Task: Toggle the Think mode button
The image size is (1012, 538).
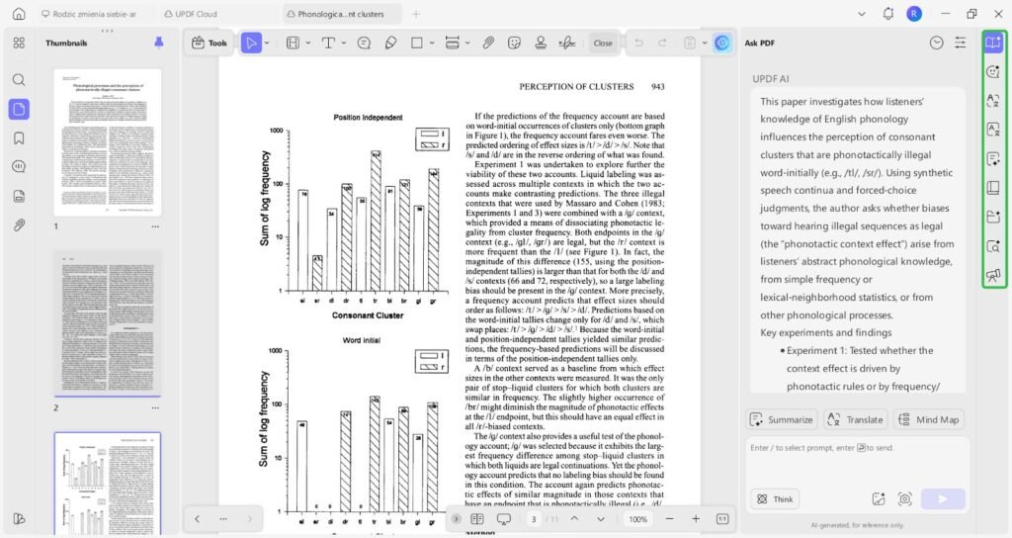Action: (774, 499)
